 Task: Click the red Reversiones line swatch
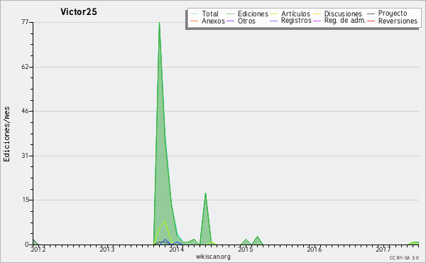point(371,21)
